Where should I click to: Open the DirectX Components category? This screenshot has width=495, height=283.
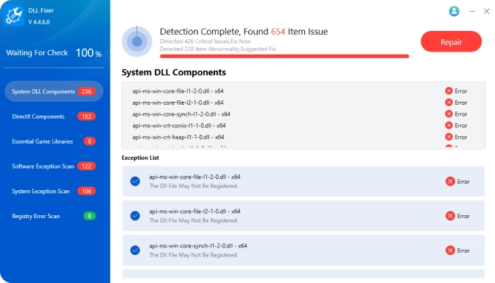[x=54, y=116]
